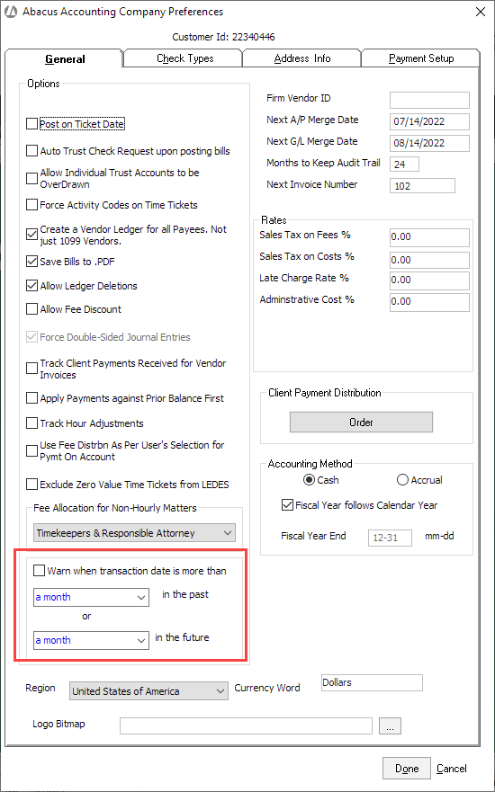Click the Done button

coord(407,769)
